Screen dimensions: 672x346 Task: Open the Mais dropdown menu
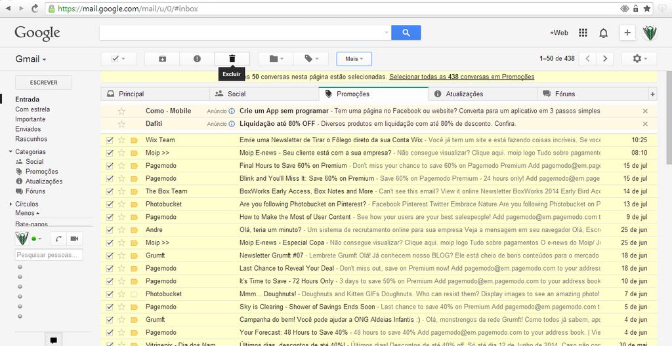(x=354, y=59)
